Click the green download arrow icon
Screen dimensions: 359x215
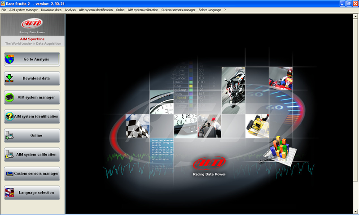coord(9,78)
